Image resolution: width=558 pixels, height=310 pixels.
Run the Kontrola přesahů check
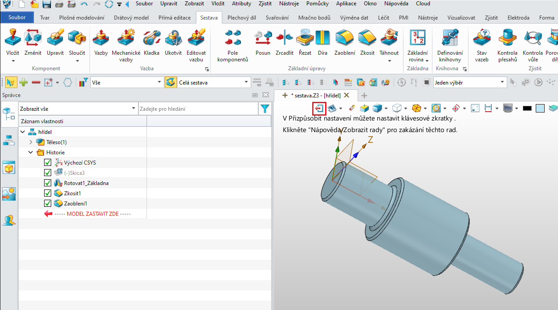(507, 45)
